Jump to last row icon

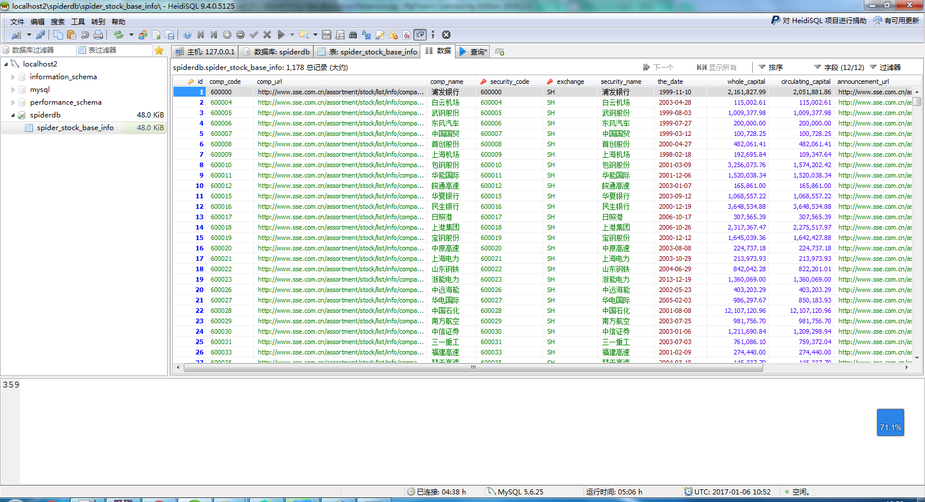(214, 35)
